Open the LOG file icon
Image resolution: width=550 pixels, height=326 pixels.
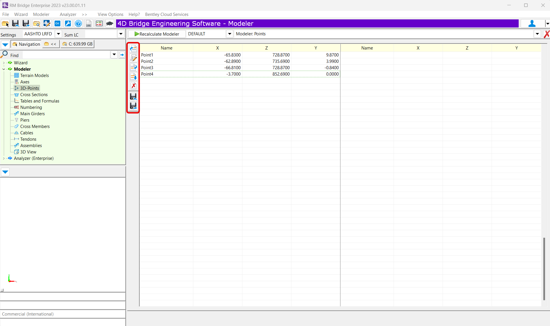[x=89, y=24]
